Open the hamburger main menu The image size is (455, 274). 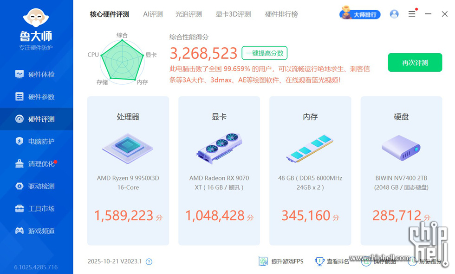[412, 14]
